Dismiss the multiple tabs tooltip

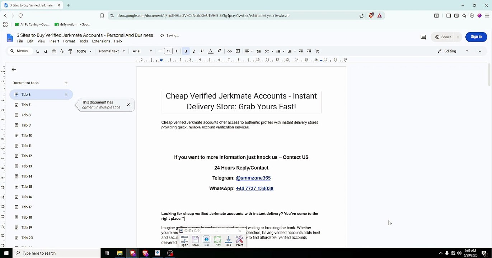tap(128, 105)
